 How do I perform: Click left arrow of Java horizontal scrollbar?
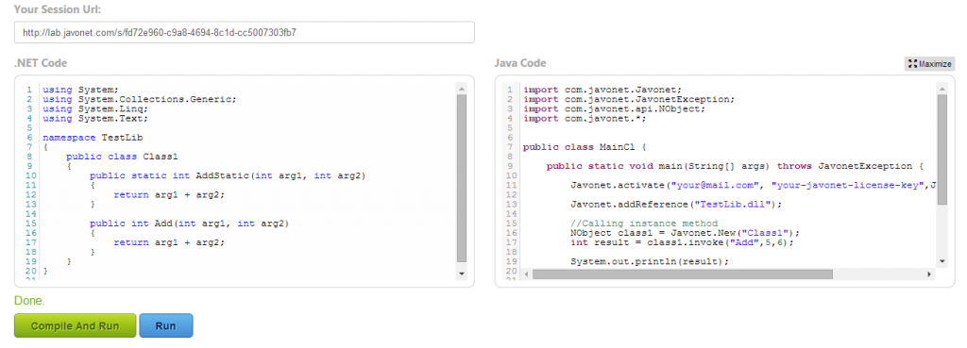click(x=527, y=274)
